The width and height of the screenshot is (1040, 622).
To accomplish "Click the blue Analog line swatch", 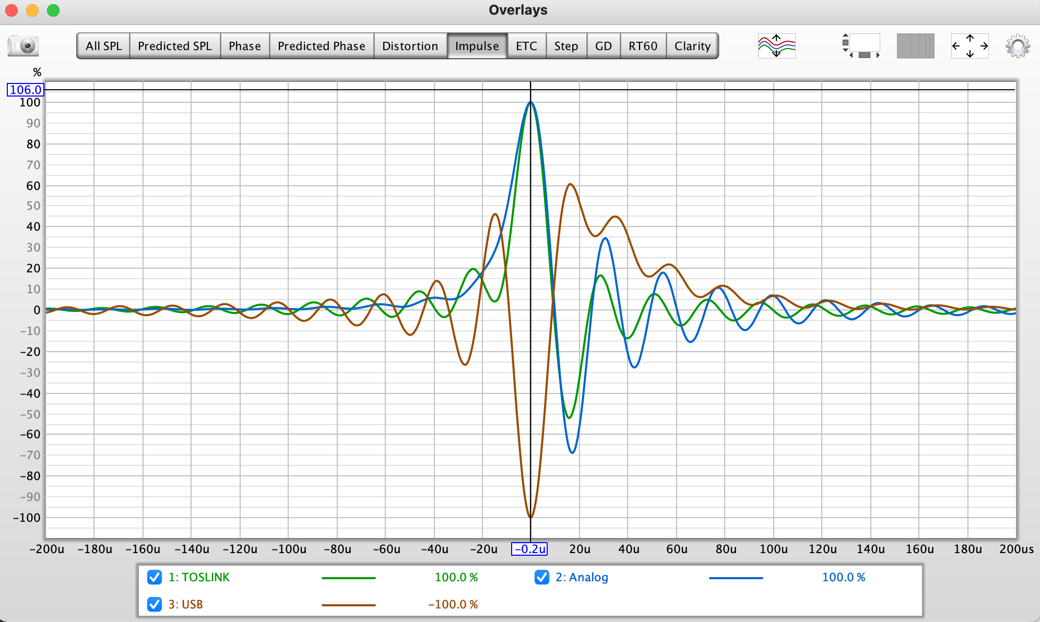I will (x=736, y=578).
